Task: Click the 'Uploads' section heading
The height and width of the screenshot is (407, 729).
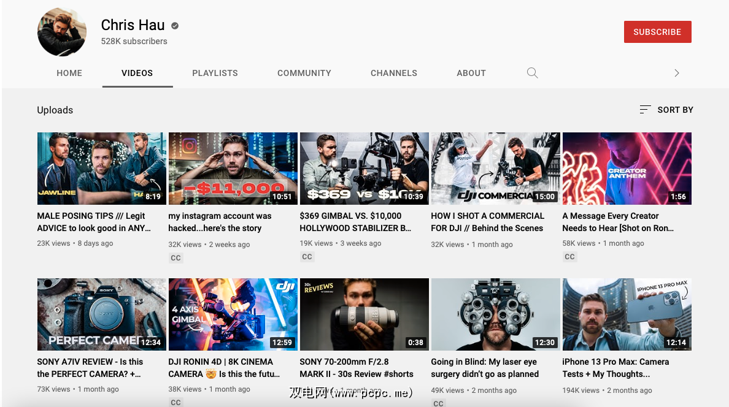Action: click(x=55, y=110)
